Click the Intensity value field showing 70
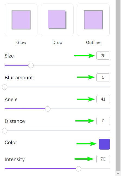The image size is (121, 176). (x=103, y=159)
